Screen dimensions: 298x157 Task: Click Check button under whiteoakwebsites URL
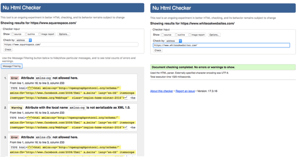158,51
